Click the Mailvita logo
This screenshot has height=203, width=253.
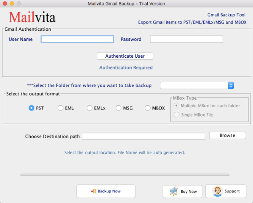[32, 17]
